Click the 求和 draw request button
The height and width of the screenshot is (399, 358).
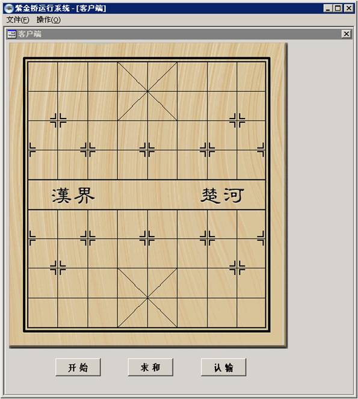pyautogui.click(x=150, y=367)
